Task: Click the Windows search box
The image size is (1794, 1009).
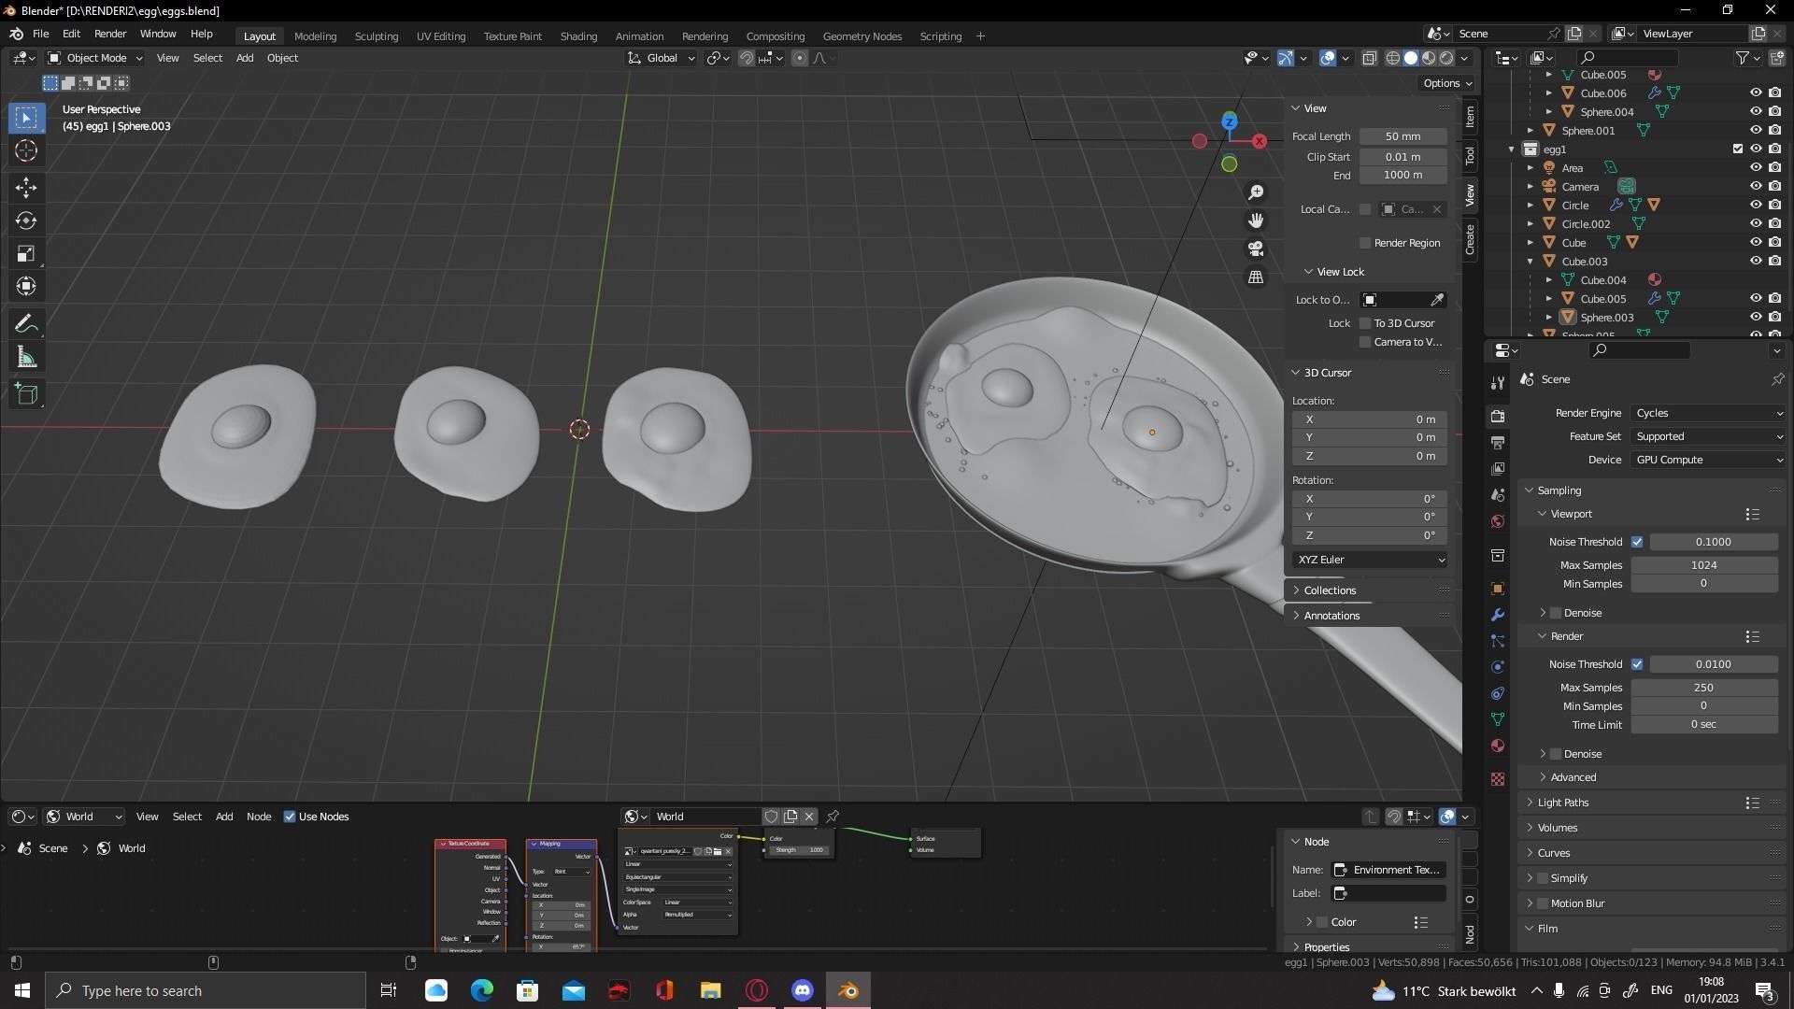Action: pyautogui.click(x=206, y=990)
